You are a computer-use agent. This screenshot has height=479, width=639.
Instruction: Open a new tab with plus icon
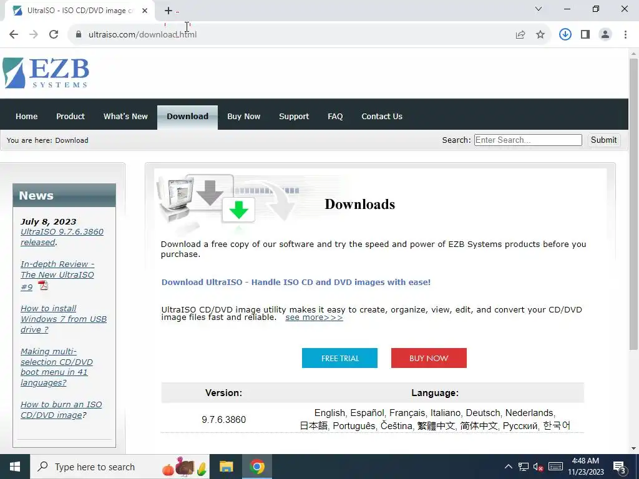[x=168, y=11]
